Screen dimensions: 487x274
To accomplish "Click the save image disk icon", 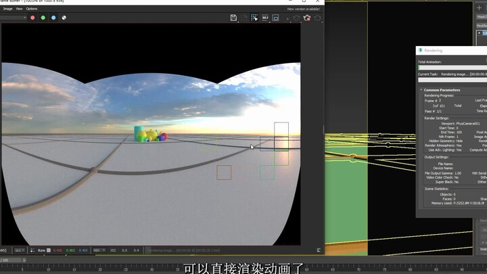I will click(233, 18).
